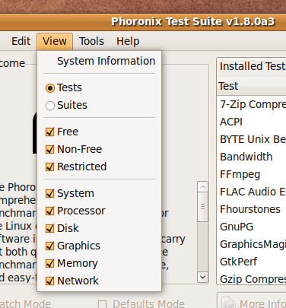Click the welcome text scrollbar down arrow
Image resolution: width=286 pixels, height=308 pixels.
202,277
